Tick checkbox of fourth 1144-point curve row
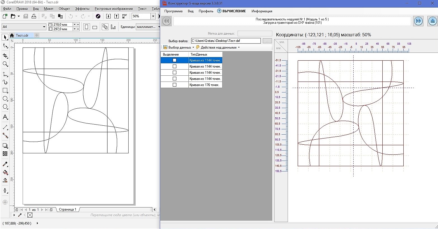Viewport: 438px width, 229px height. click(x=175, y=79)
